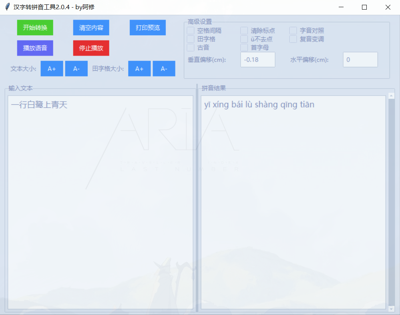Viewport: 400px width, 315px height.
Task: Enable the 空格间隔 checkbox
Action: [x=190, y=30]
